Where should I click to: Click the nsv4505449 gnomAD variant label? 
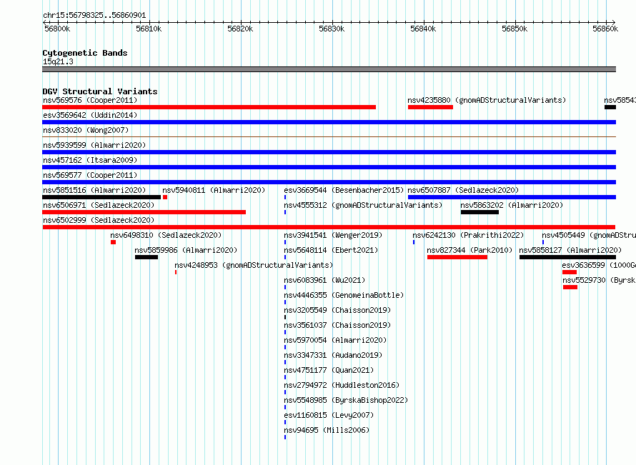(x=589, y=235)
